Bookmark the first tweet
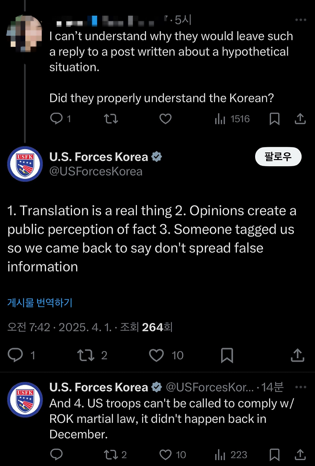 click(x=274, y=118)
